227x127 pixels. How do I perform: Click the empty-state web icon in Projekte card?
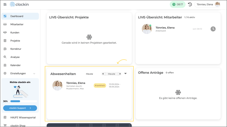89,37
